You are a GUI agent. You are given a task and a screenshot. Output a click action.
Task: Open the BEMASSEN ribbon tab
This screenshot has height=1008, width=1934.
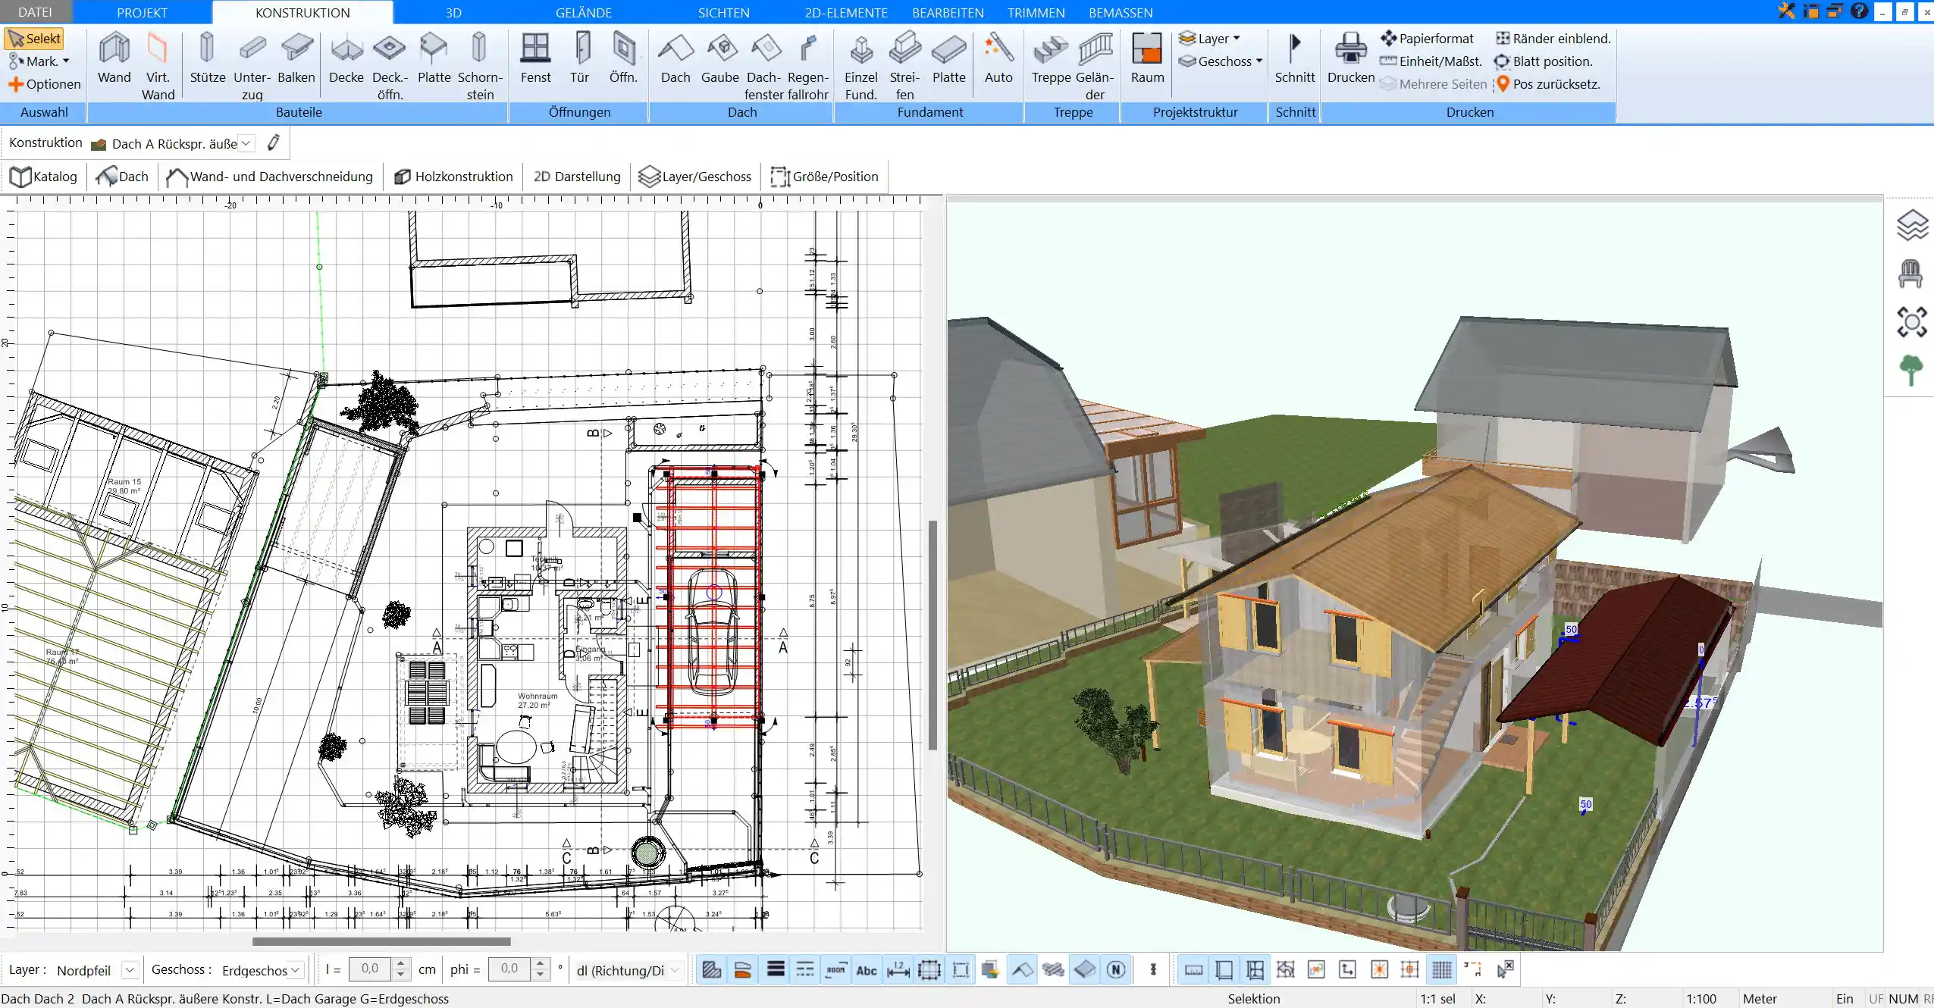[x=1120, y=12]
